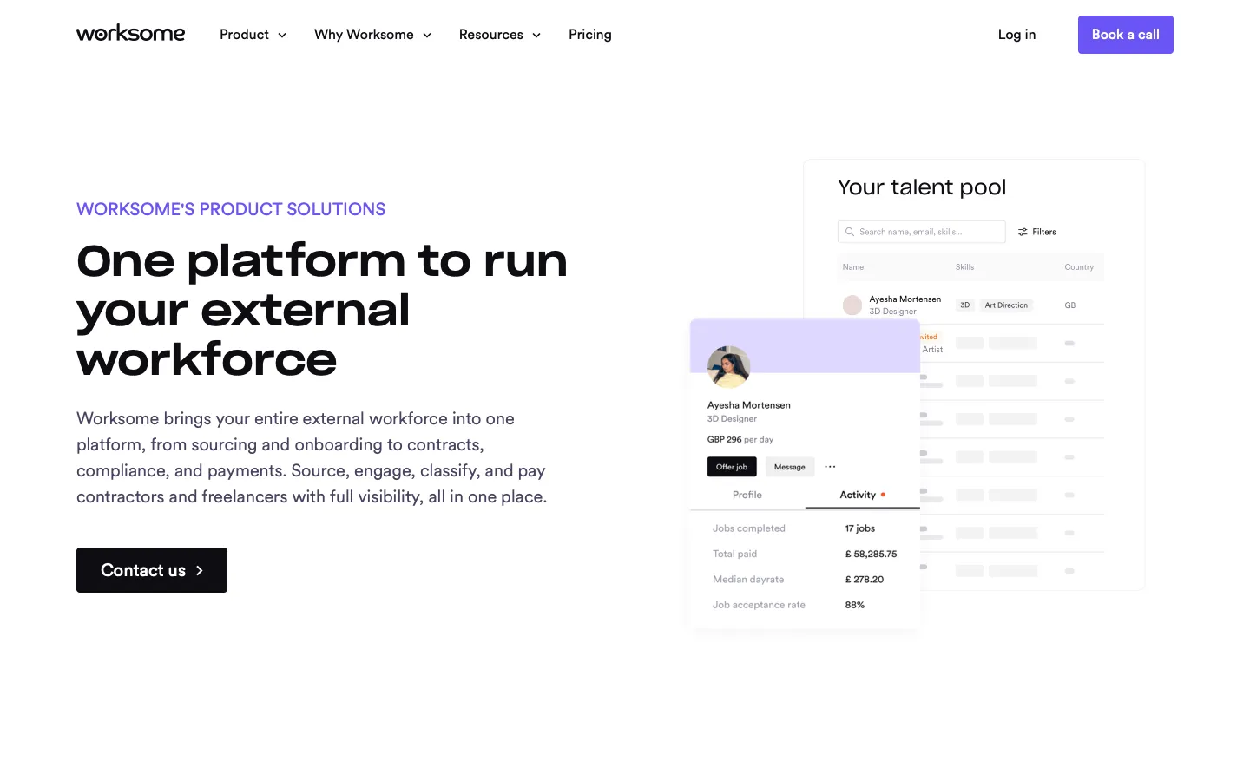This screenshot has width=1250, height=781.
Task: Click the 3D skill tag
Action: point(965,305)
